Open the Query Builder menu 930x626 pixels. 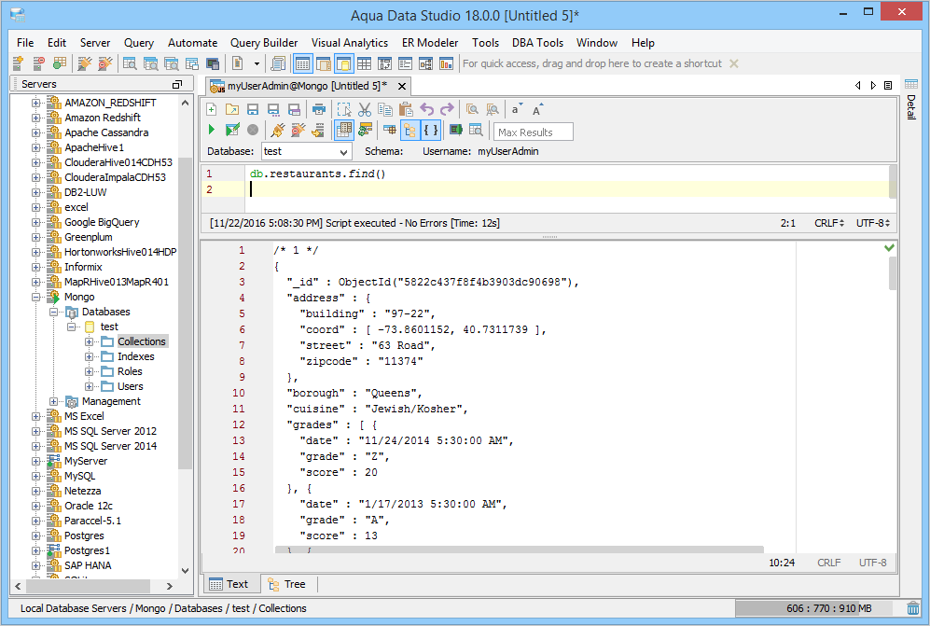[264, 43]
